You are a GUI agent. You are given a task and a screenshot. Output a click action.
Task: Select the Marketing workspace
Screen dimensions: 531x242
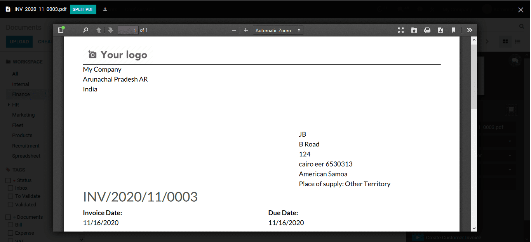coord(23,115)
